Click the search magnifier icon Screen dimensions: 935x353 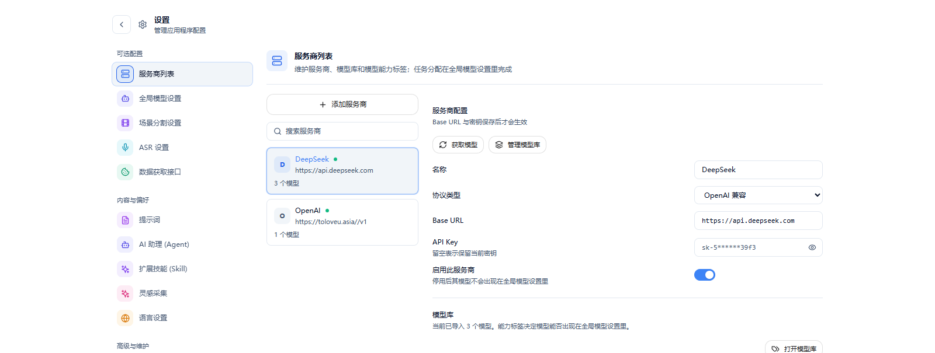coord(278,131)
